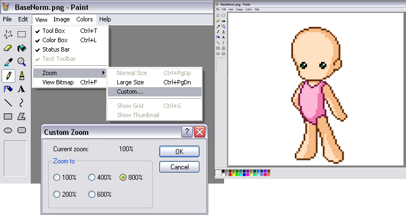Click Cancel in Custom Zoom dialog
This screenshot has height=217, width=406.
tap(179, 167)
